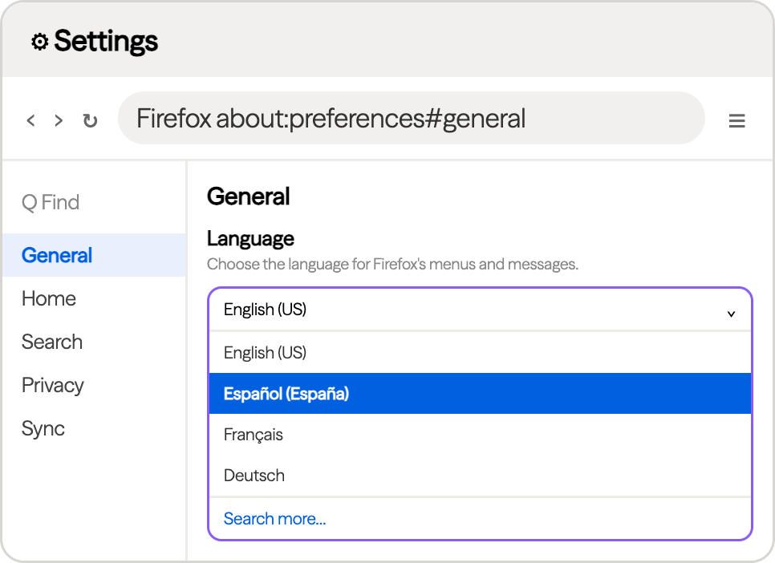Choose Français language option
This screenshot has height=563, width=775.
tap(480, 435)
